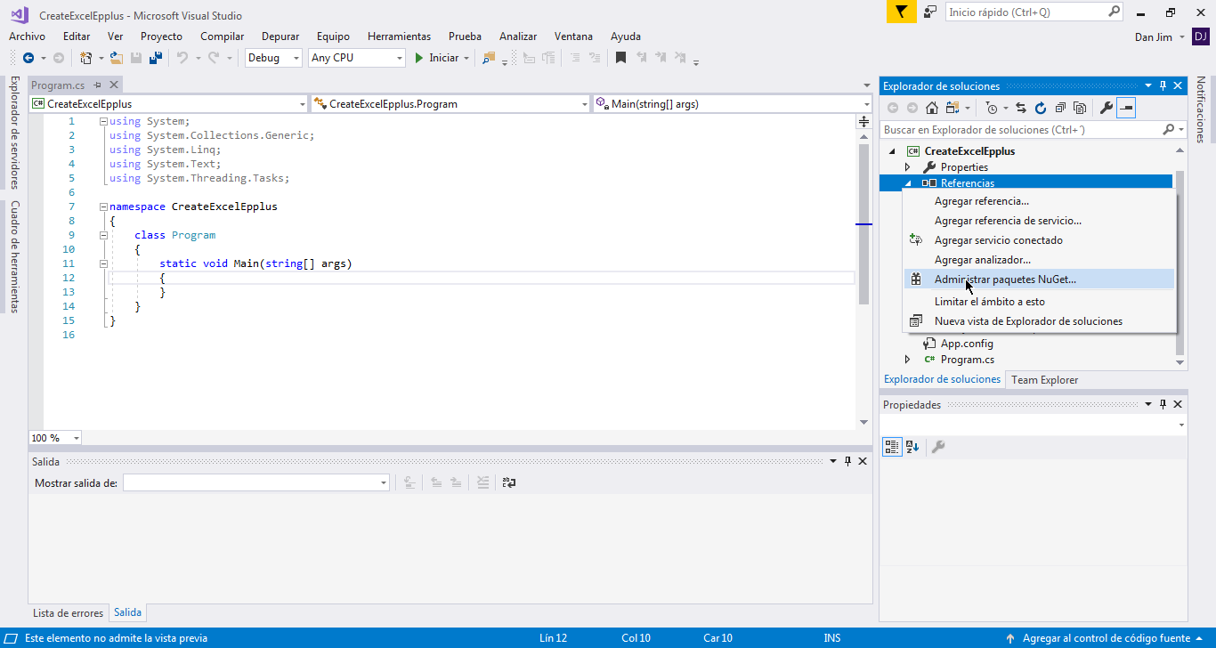This screenshot has height=648, width=1216.
Task: Open the Archivo menu
Action: 27,36
